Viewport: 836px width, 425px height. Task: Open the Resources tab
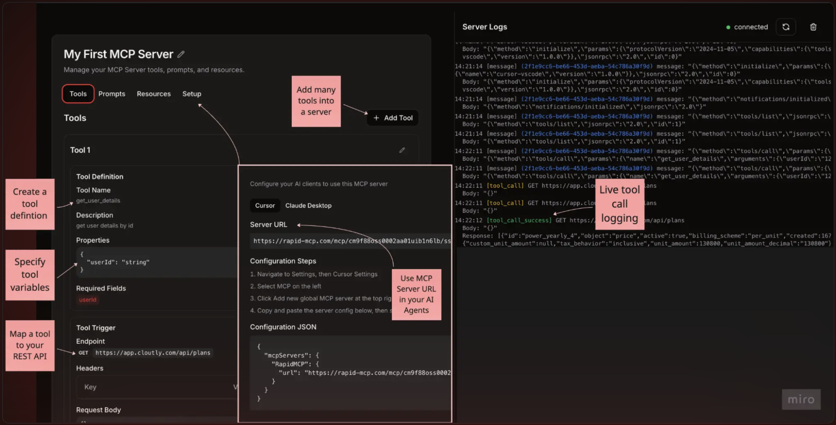[154, 94]
